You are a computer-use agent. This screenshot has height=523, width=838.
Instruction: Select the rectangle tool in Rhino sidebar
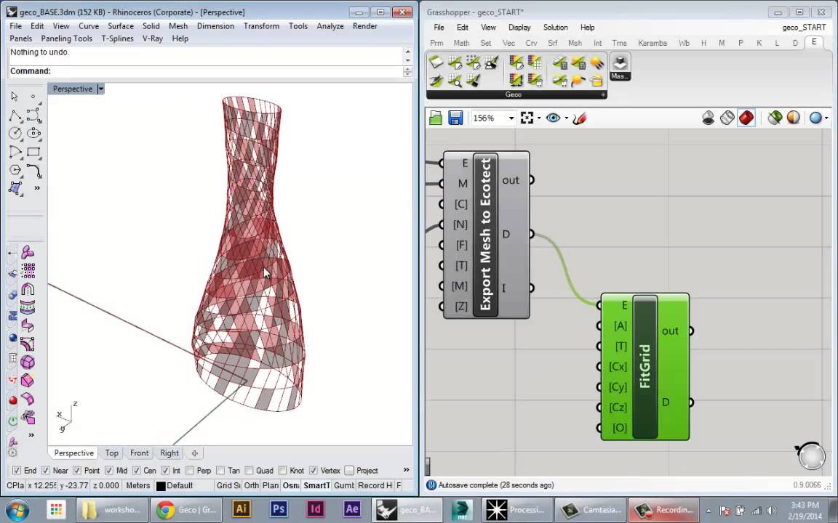[33, 152]
